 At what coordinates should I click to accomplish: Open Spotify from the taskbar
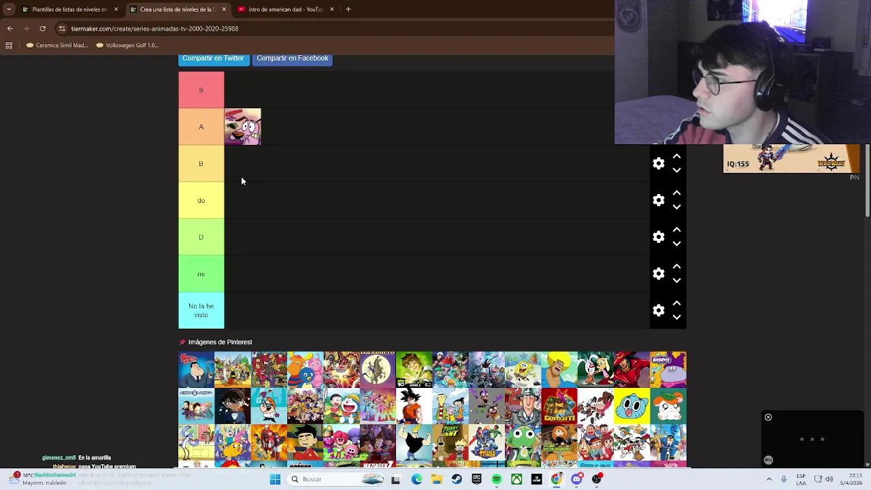pos(497,479)
